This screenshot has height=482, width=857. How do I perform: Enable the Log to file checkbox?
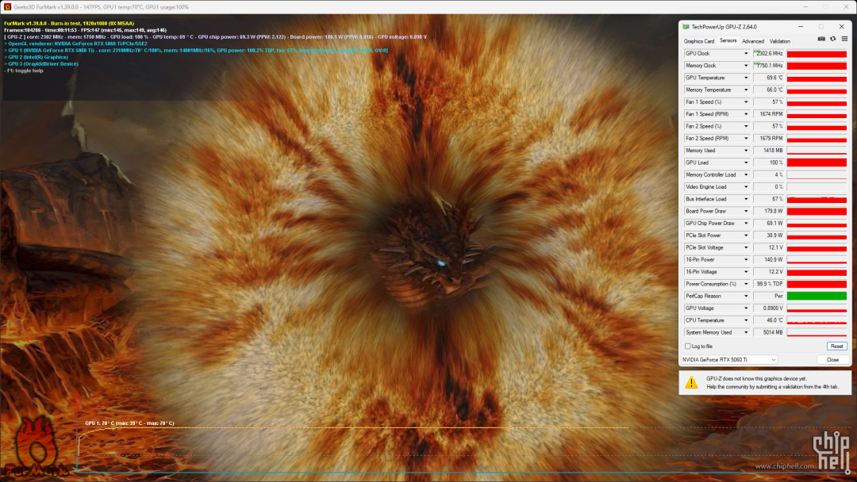pyautogui.click(x=687, y=346)
